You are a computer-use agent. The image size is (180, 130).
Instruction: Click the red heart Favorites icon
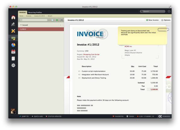(114, 116)
